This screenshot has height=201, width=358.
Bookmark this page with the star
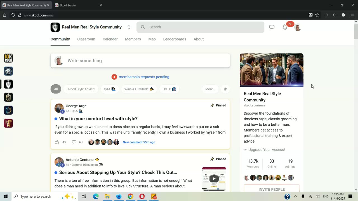click(317, 15)
